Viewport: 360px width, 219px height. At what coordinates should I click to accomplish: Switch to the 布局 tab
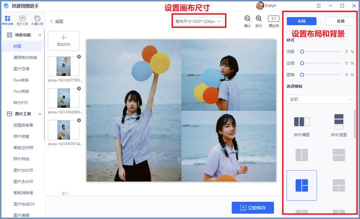(301, 21)
